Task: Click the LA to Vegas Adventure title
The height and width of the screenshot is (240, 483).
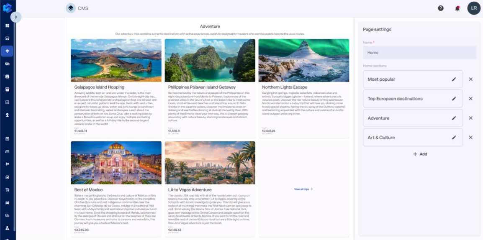Action: point(190,190)
